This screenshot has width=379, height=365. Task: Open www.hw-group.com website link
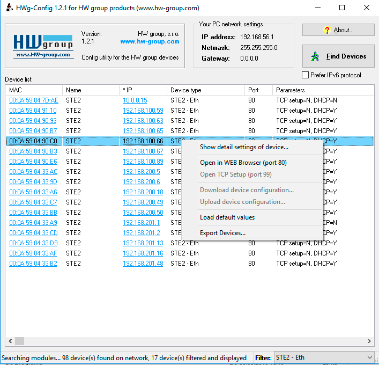pos(150,41)
